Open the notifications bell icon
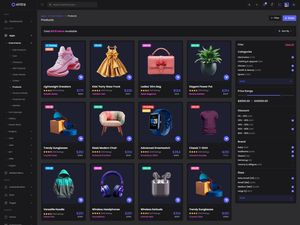The height and width of the screenshot is (225, 300). coord(271,5)
